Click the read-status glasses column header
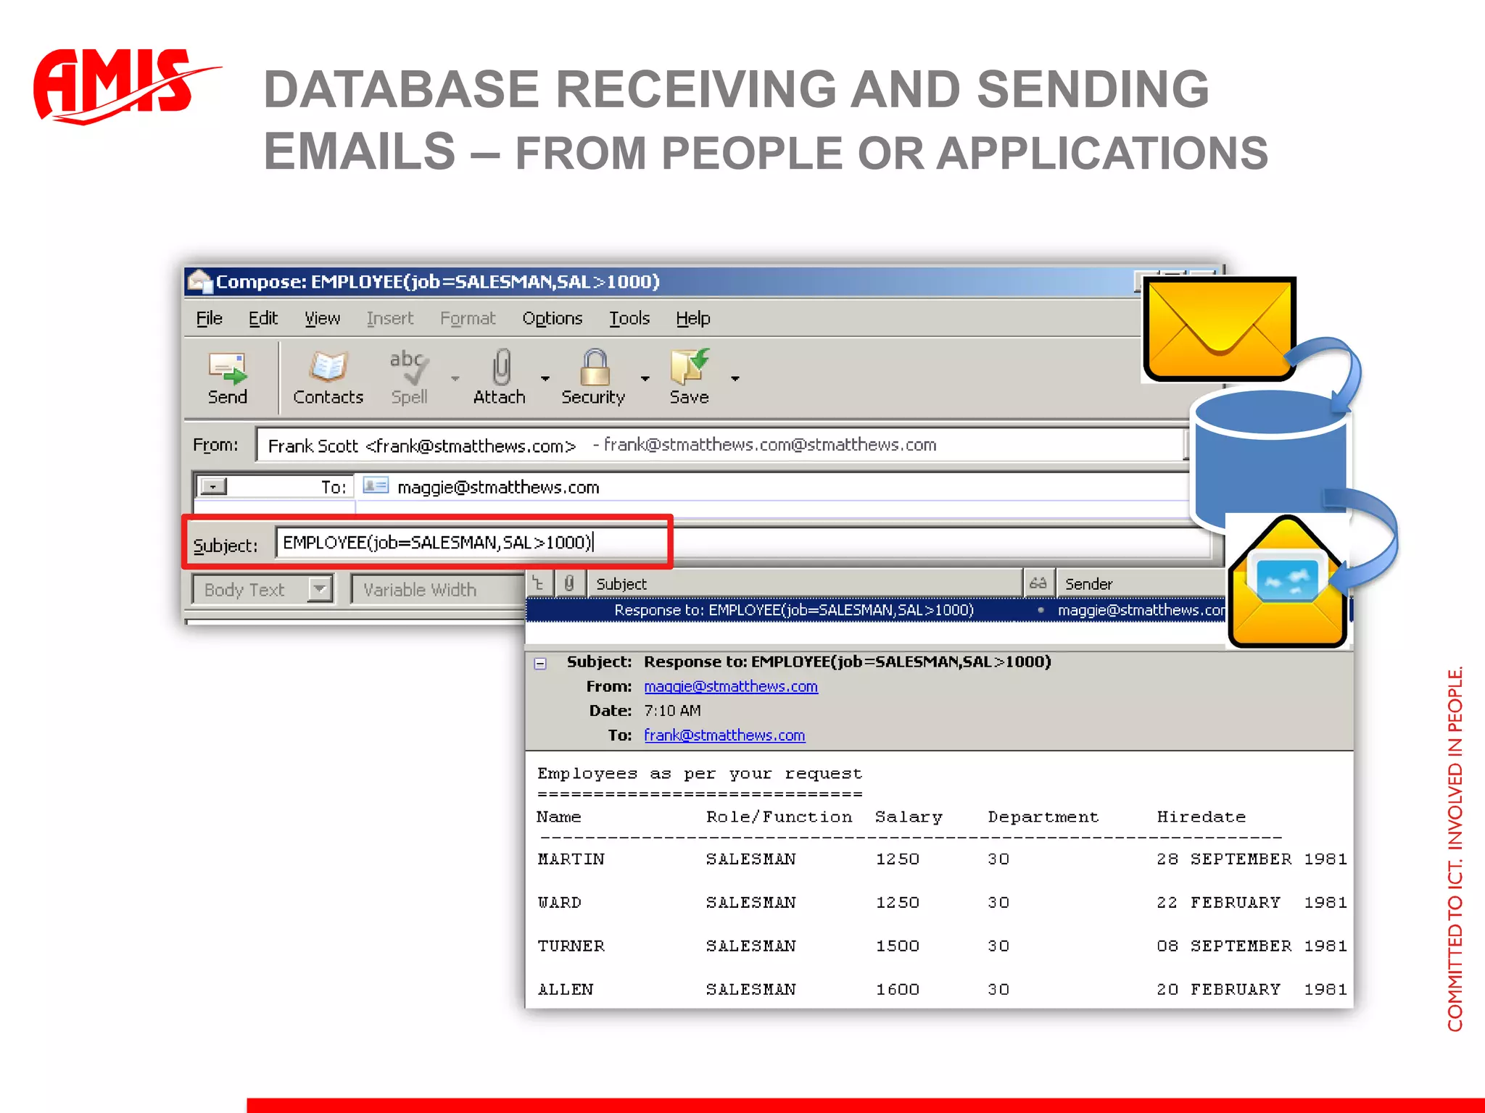The width and height of the screenshot is (1485, 1113). (1038, 583)
